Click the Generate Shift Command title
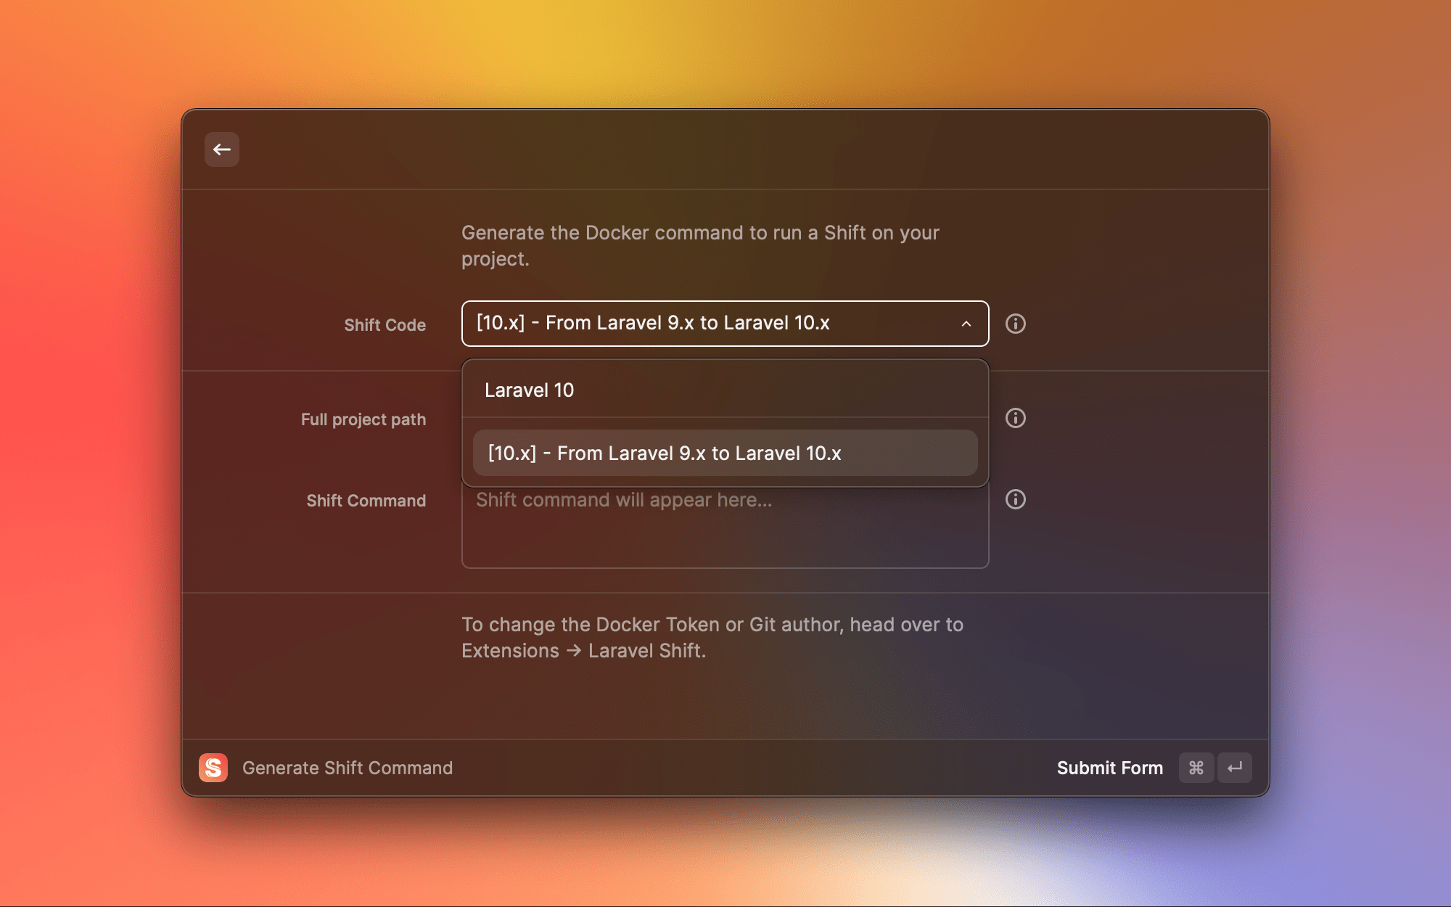The height and width of the screenshot is (907, 1451). pos(348,768)
